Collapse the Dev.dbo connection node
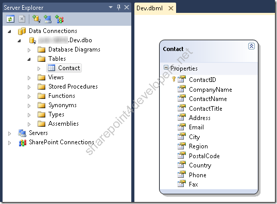The image size is (277, 204). click(19, 41)
